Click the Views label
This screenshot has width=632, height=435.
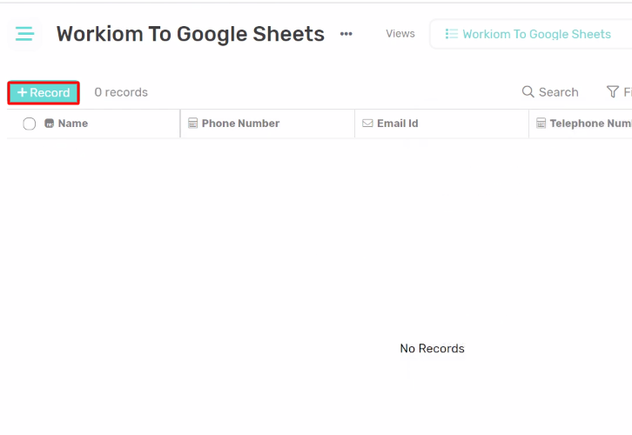[400, 34]
